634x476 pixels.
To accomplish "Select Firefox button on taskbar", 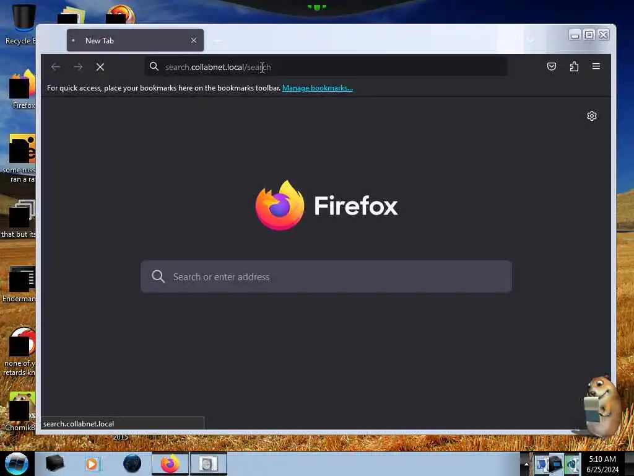I will pos(170,464).
